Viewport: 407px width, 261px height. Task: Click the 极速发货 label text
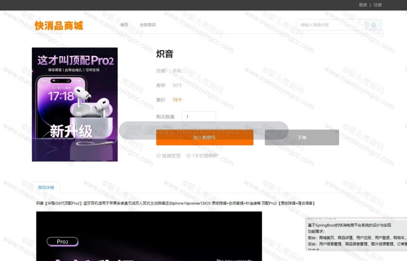(171, 155)
